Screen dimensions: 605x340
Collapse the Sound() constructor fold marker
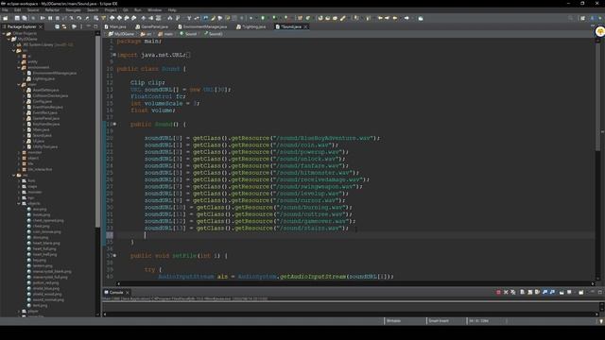114,124
